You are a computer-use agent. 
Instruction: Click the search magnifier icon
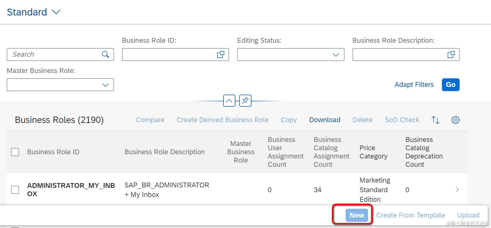click(x=105, y=55)
